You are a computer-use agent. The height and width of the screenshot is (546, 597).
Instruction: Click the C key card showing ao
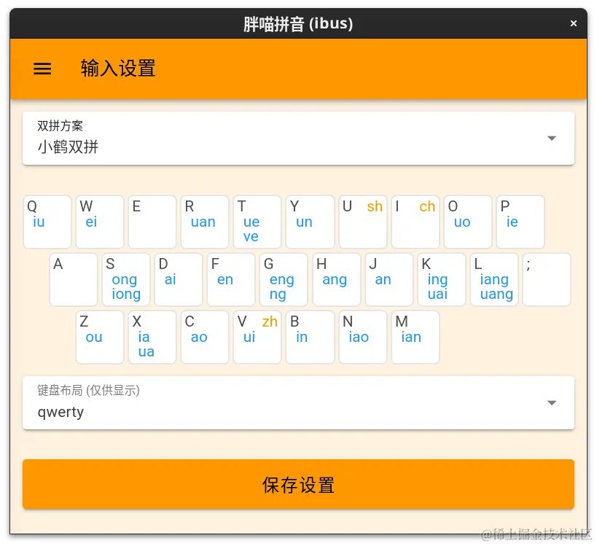pyautogui.click(x=205, y=337)
